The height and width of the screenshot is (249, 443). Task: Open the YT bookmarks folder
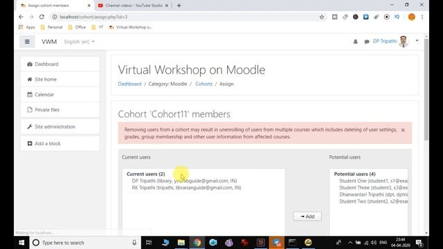[x=98, y=27]
